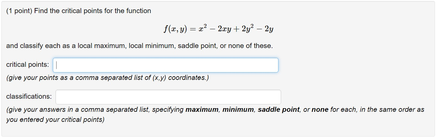Click the bold word "none"
The image size is (436, 138).
[x=320, y=110]
